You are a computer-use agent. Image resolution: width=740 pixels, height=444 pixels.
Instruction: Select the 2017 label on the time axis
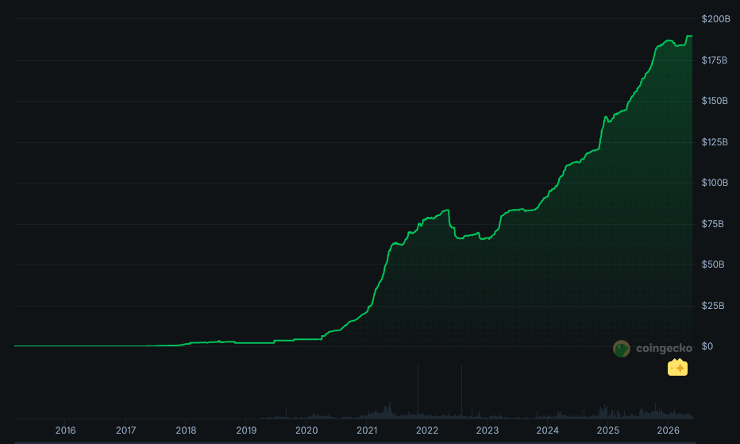125,430
